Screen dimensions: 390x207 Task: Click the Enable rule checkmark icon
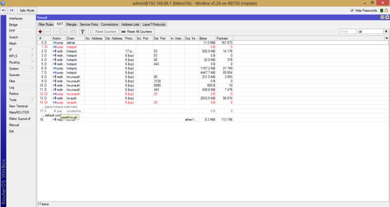[x=57, y=32]
